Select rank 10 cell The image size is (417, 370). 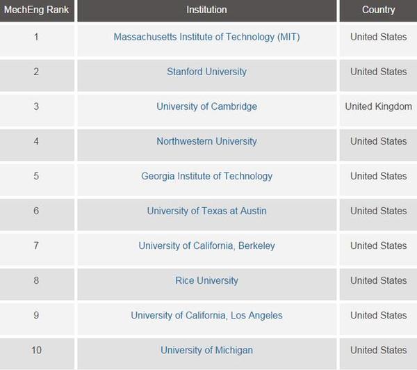click(37, 354)
